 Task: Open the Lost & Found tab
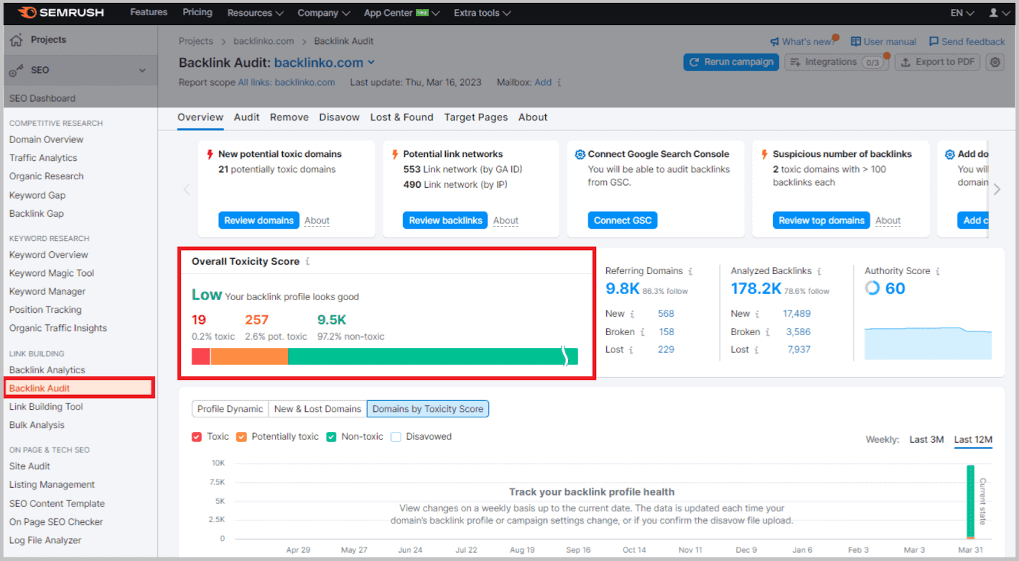tap(402, 118)
